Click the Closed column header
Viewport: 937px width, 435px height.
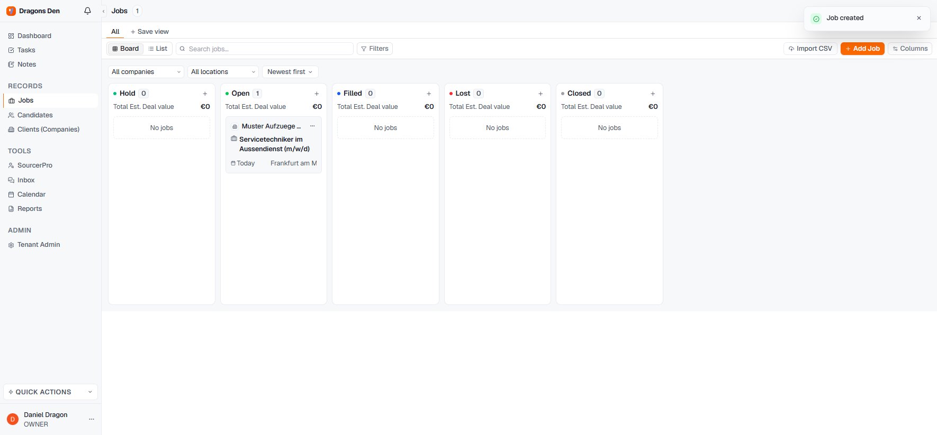[579, 94]
